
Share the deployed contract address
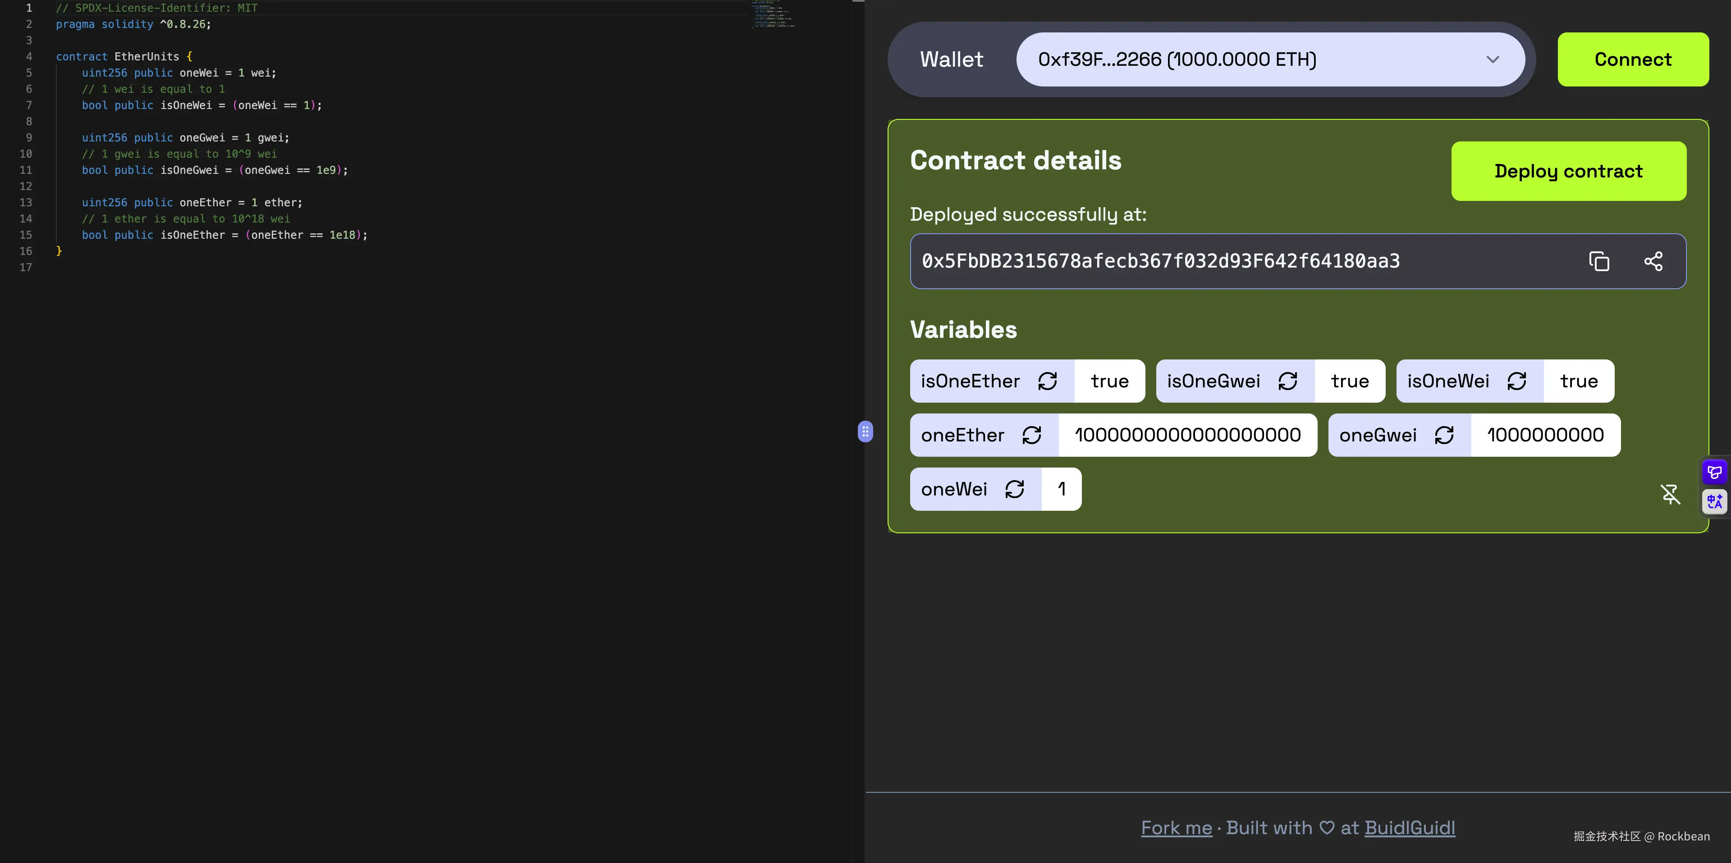coord(1653,261)
